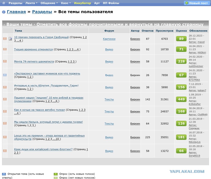Open Тексты forum link in Пациент нашел row
Image resolution: width=211 pixels, height=179 pixels.
[x=109, y=99]
